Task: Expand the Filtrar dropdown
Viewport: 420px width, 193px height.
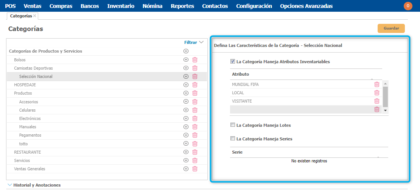Action: (194, 42)
